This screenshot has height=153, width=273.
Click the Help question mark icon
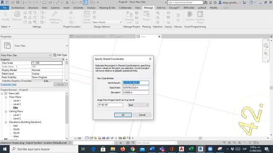251,3
